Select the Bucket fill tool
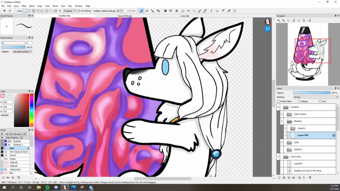 tap(171, 11)
